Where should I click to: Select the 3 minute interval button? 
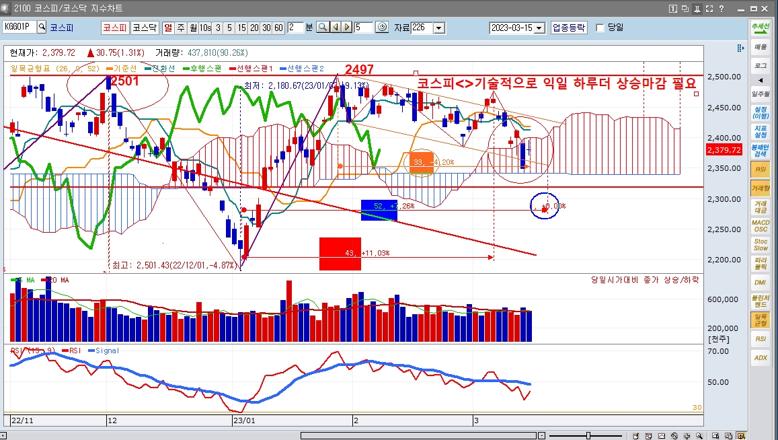pyautogui.click(x=217, y=28)
